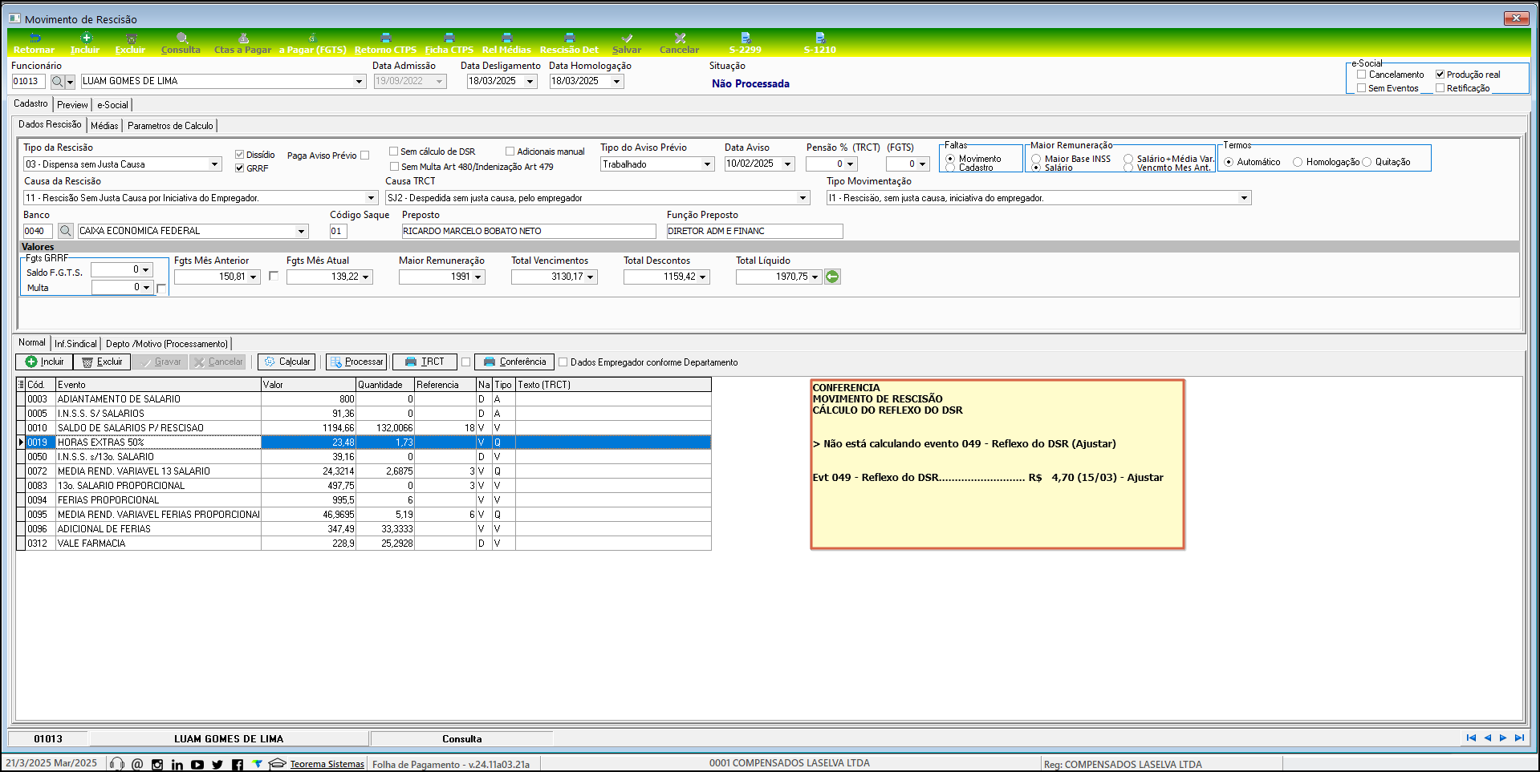The height and width of the screenshot is (772, 1540).
Task: Go to previous record navigation arrow
Action: (x=1487, y=738)
